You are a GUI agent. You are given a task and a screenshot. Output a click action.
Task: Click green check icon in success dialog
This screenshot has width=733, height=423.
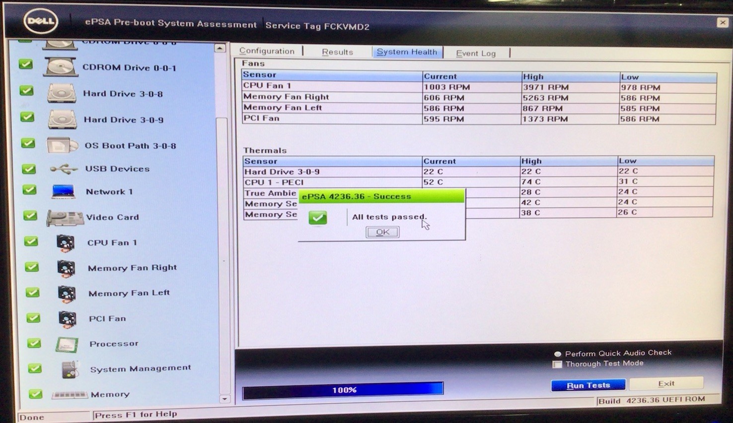click(x=317, y=217)
